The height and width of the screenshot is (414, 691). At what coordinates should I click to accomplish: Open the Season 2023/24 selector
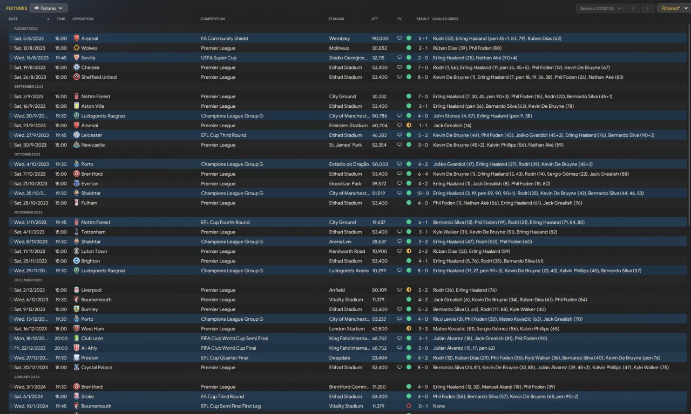click(601, 8)
